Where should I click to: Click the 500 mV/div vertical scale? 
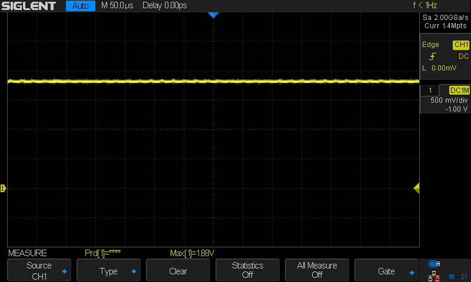coord(449,100)
